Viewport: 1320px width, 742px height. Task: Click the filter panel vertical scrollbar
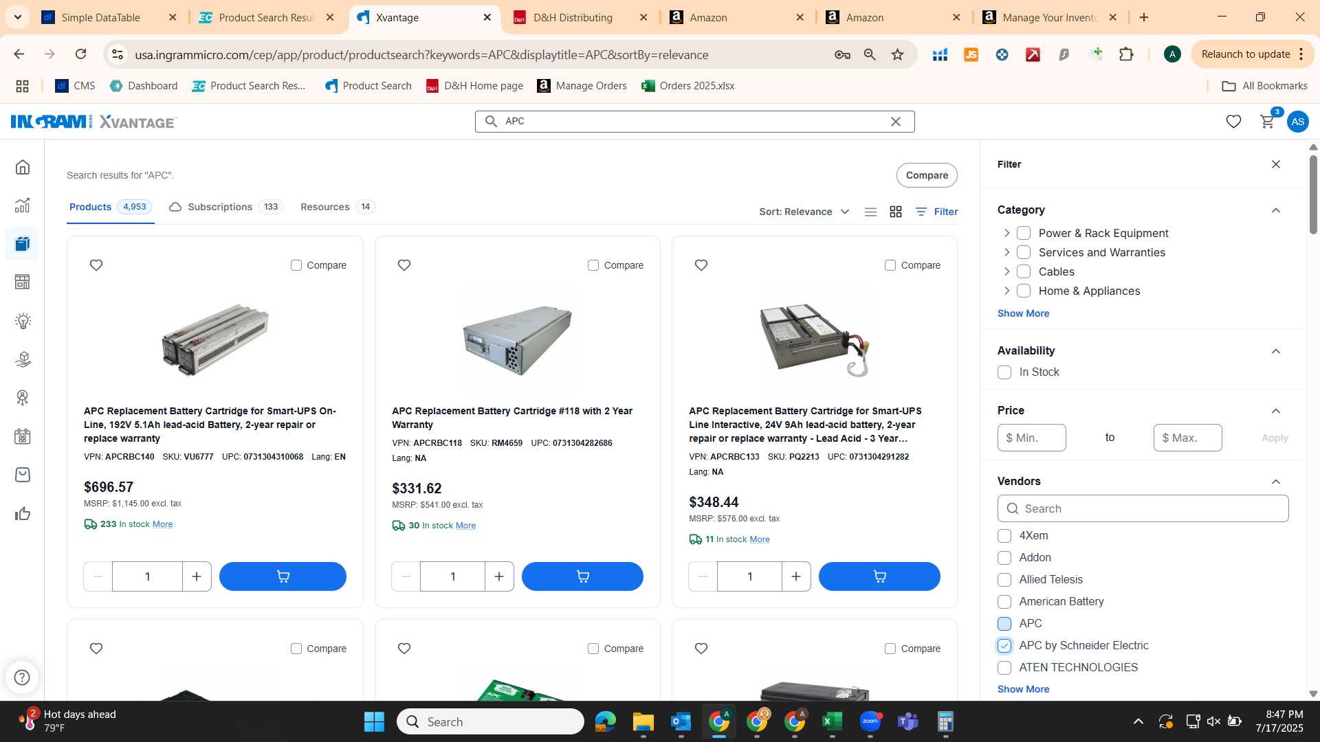tap(1313, 194)
